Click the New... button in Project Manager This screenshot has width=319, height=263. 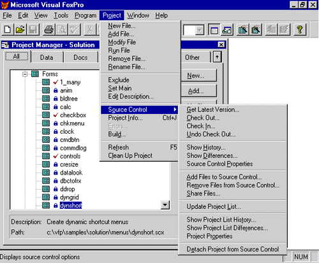pos(198,75)
